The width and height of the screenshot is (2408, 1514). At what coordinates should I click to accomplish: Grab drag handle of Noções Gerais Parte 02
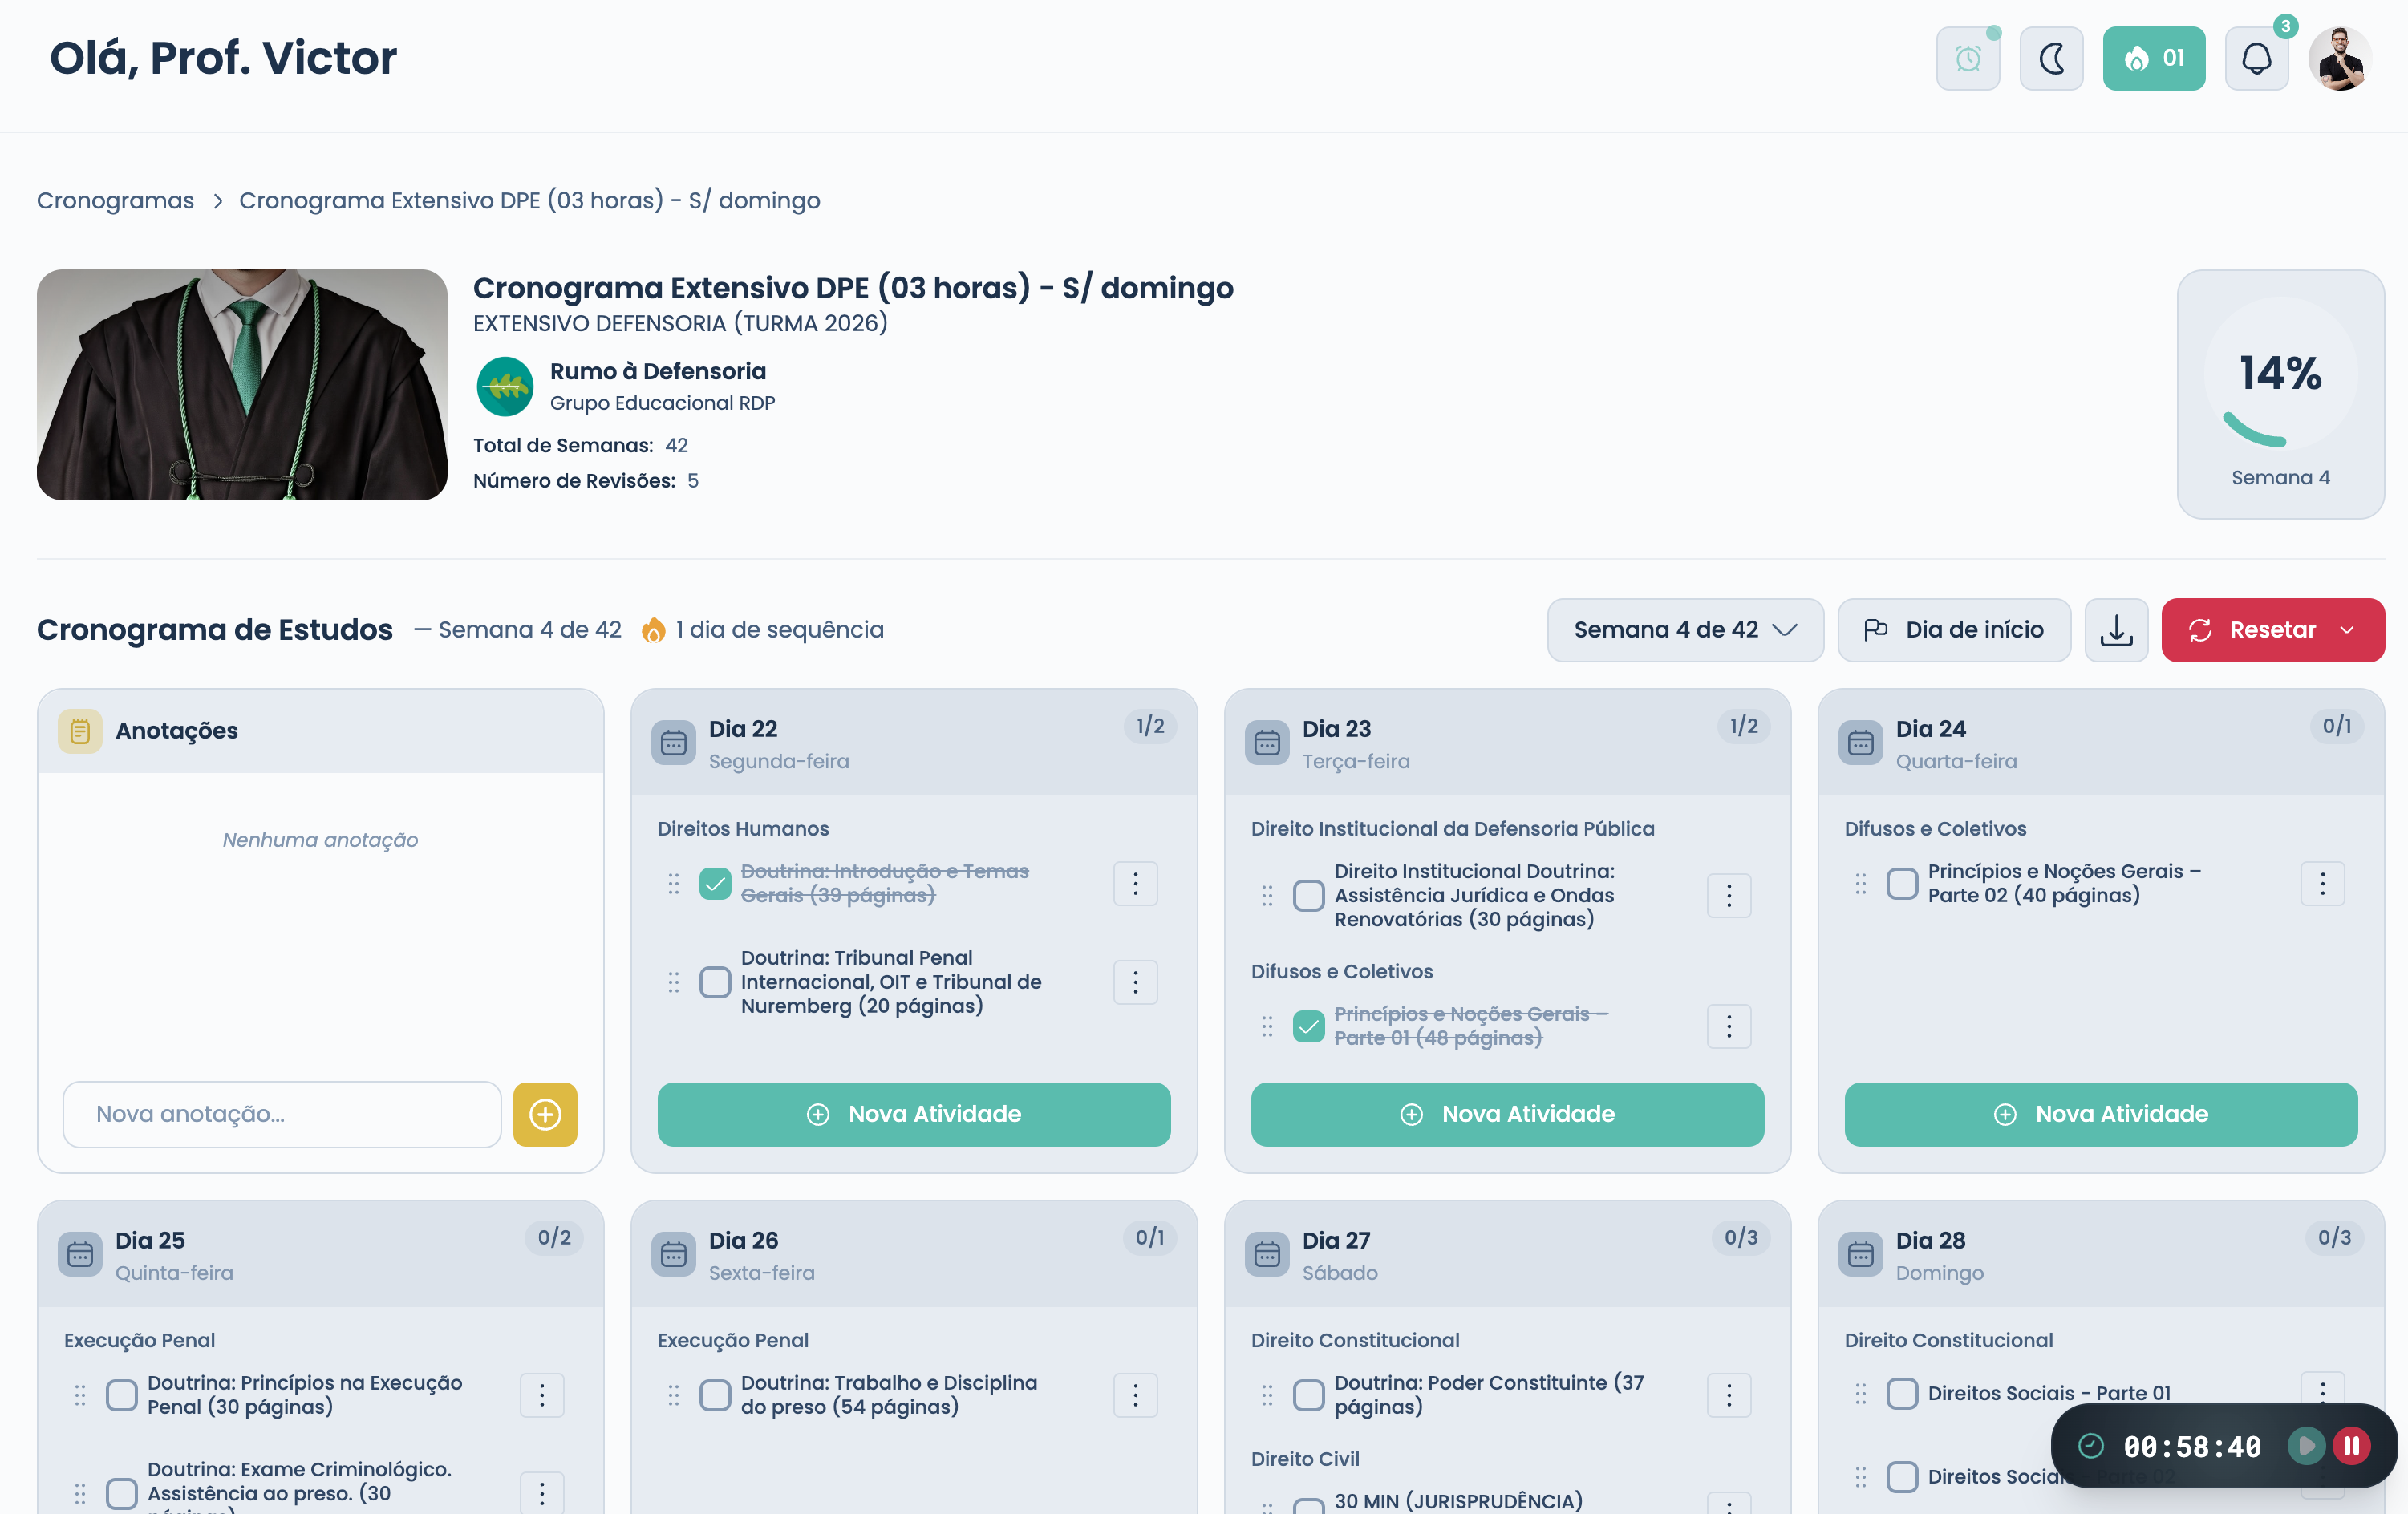[x=1860, y=884]
